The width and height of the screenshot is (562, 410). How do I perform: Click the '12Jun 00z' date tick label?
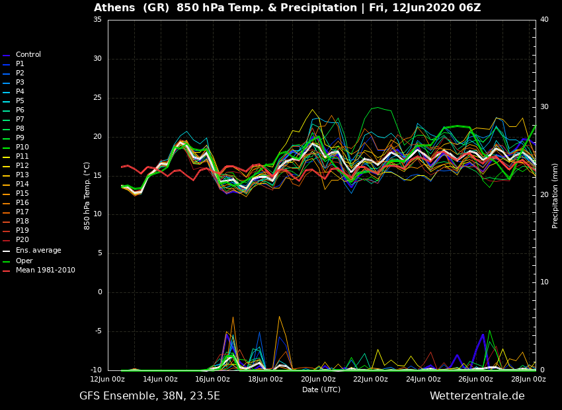(x=108, y=379)
